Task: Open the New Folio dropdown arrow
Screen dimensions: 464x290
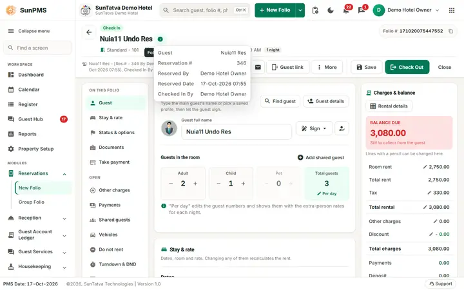Action: [x=300, y=10]
